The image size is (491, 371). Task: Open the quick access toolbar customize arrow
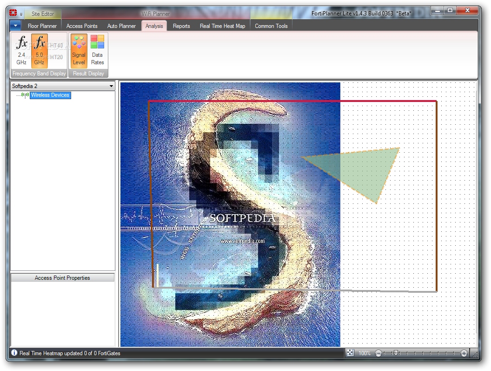click(21, 14)
